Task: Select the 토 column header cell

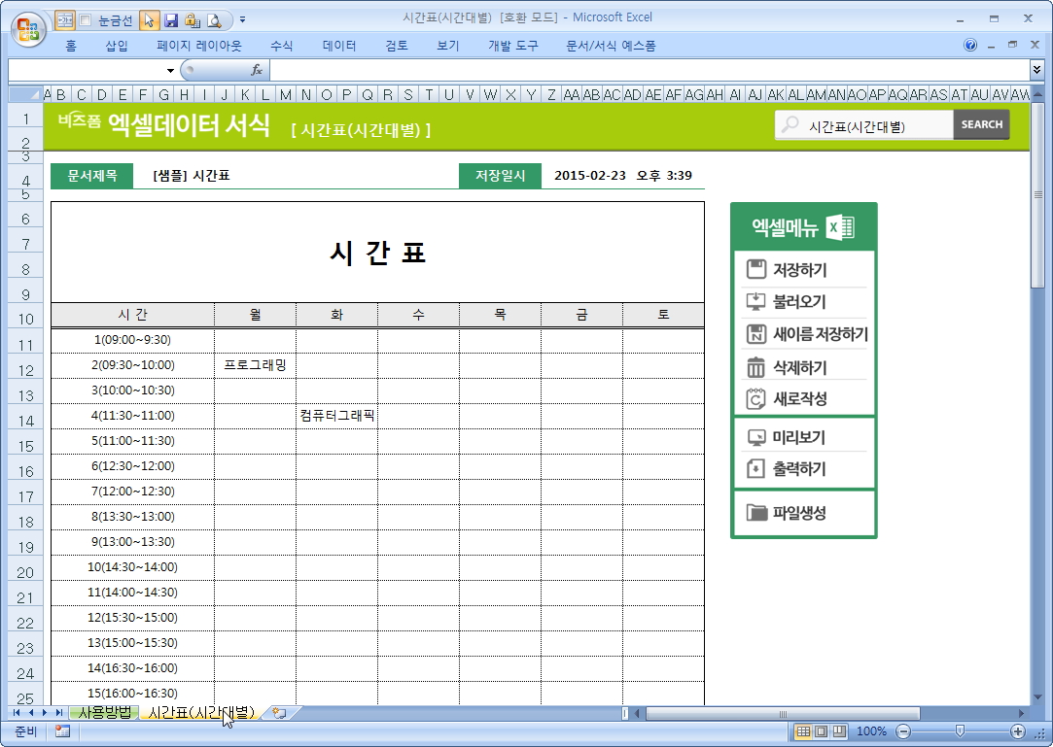Action: click(x=663, y=314)
